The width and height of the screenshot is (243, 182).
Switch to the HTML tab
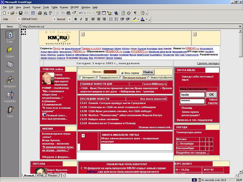(40, 176)
